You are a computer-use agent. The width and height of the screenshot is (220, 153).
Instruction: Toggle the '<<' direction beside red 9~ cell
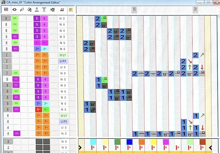tap(16, 109)
